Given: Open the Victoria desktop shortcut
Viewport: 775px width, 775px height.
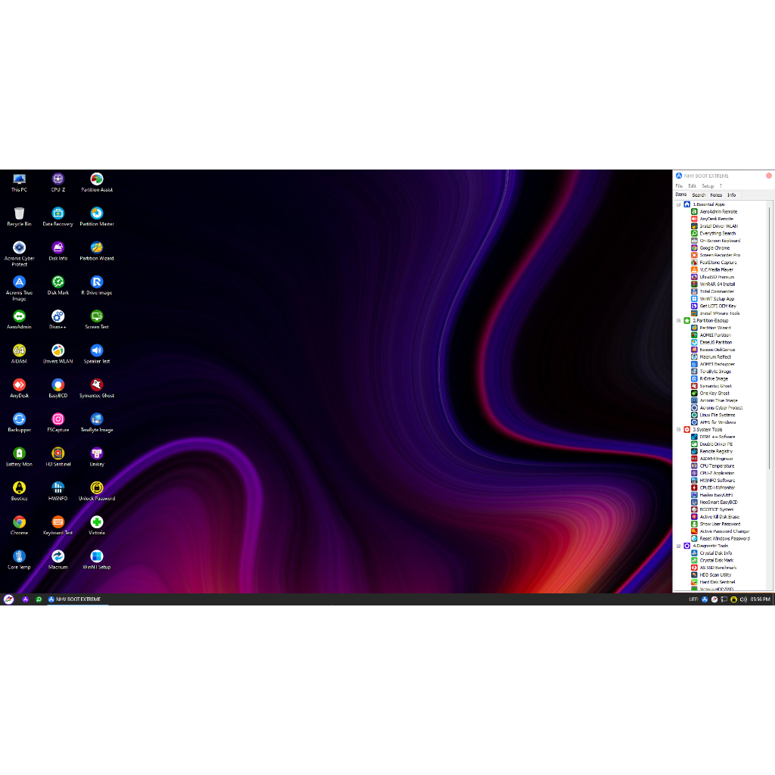Looking at the screenshot, I should (97, 522).
